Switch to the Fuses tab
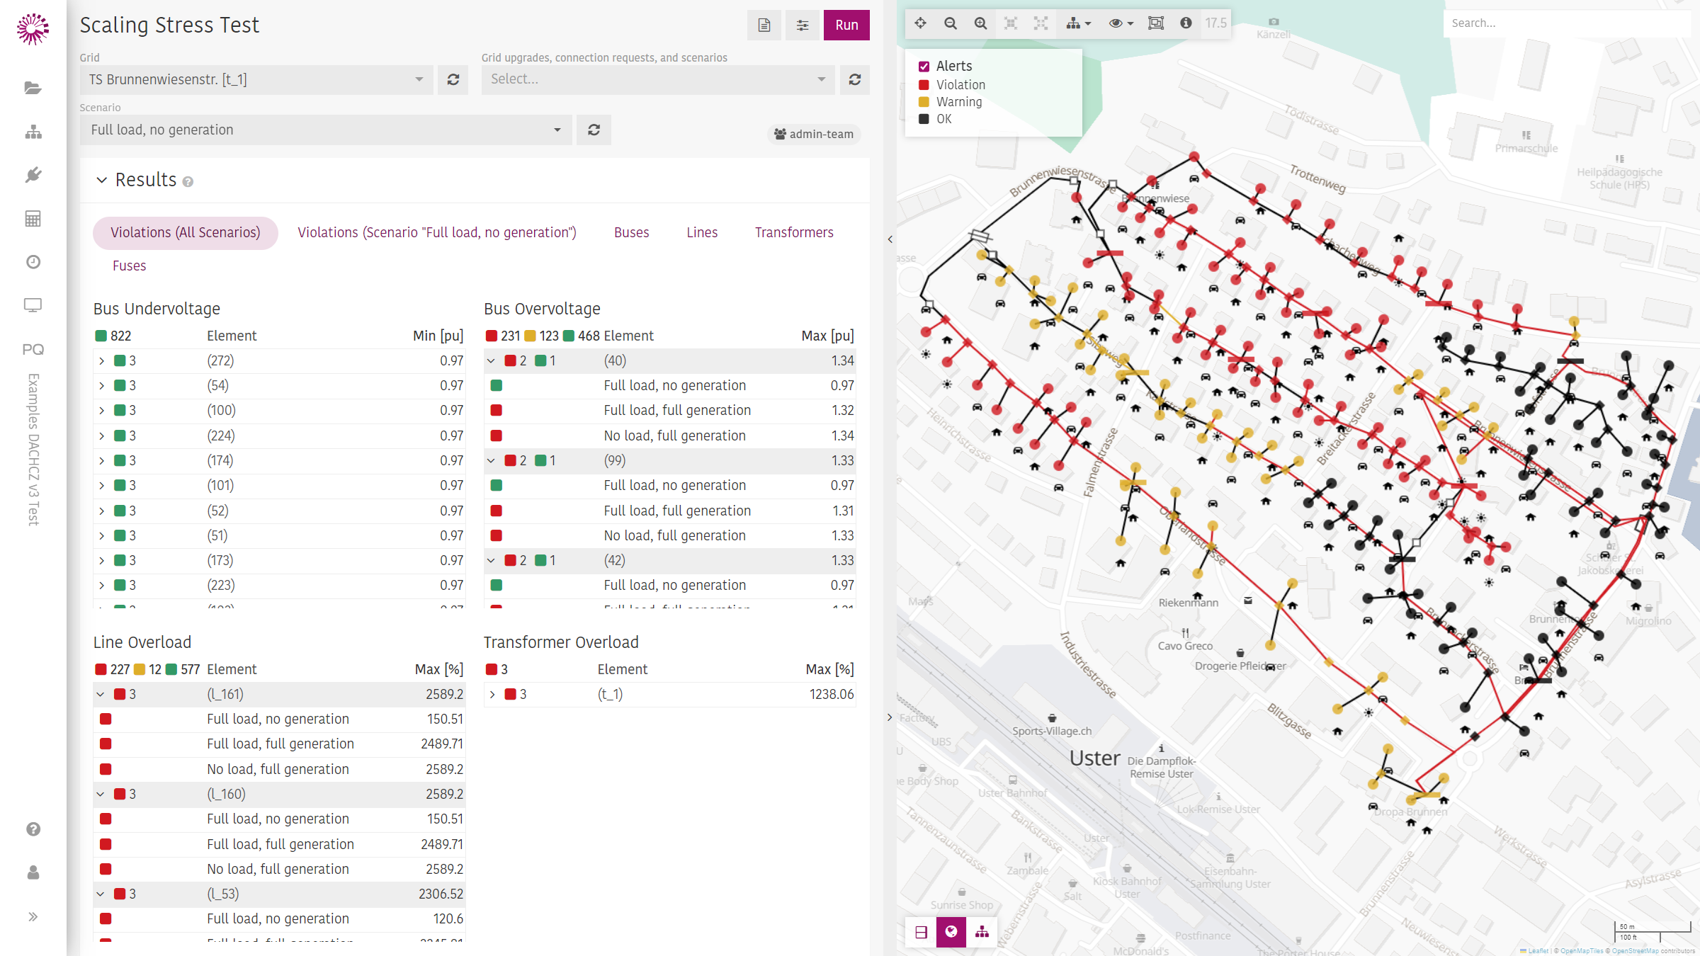Viewport: 1700px width, 956px height. 129,266
